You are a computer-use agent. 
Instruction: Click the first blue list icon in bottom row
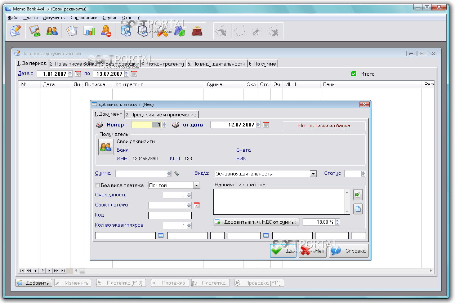point(161,236)
